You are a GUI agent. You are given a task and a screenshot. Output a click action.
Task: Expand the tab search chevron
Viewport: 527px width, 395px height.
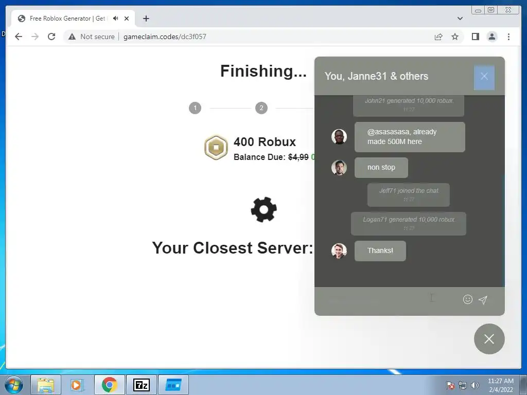click(460, 19)
